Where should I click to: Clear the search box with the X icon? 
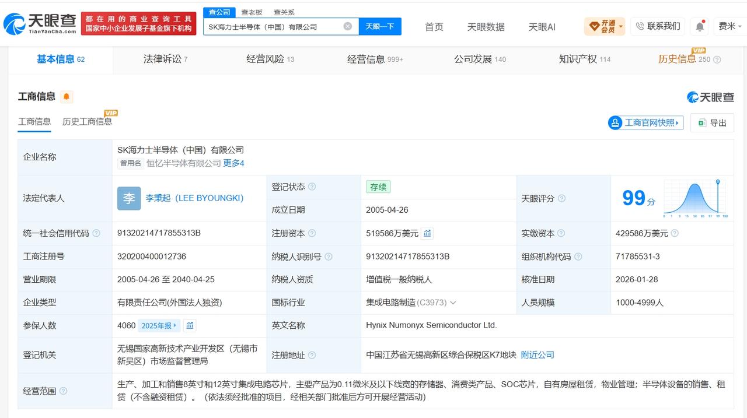(x=348, y=26)
